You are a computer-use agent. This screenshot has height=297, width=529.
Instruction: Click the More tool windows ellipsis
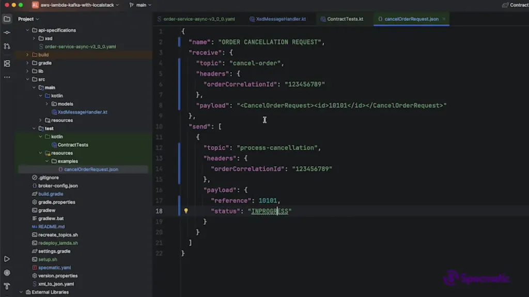pyautogui.click(x=7, y=77)
